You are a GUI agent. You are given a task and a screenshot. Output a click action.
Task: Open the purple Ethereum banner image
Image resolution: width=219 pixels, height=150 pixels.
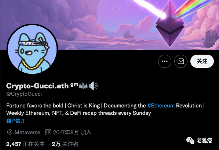tap(109, 25)
